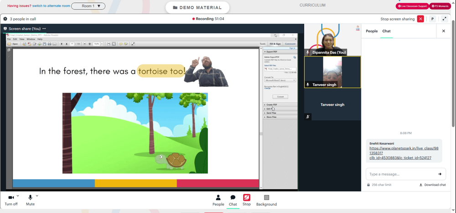Click the message input field
The height and width of the screenshot is (213, 456).
click(402, 174)
